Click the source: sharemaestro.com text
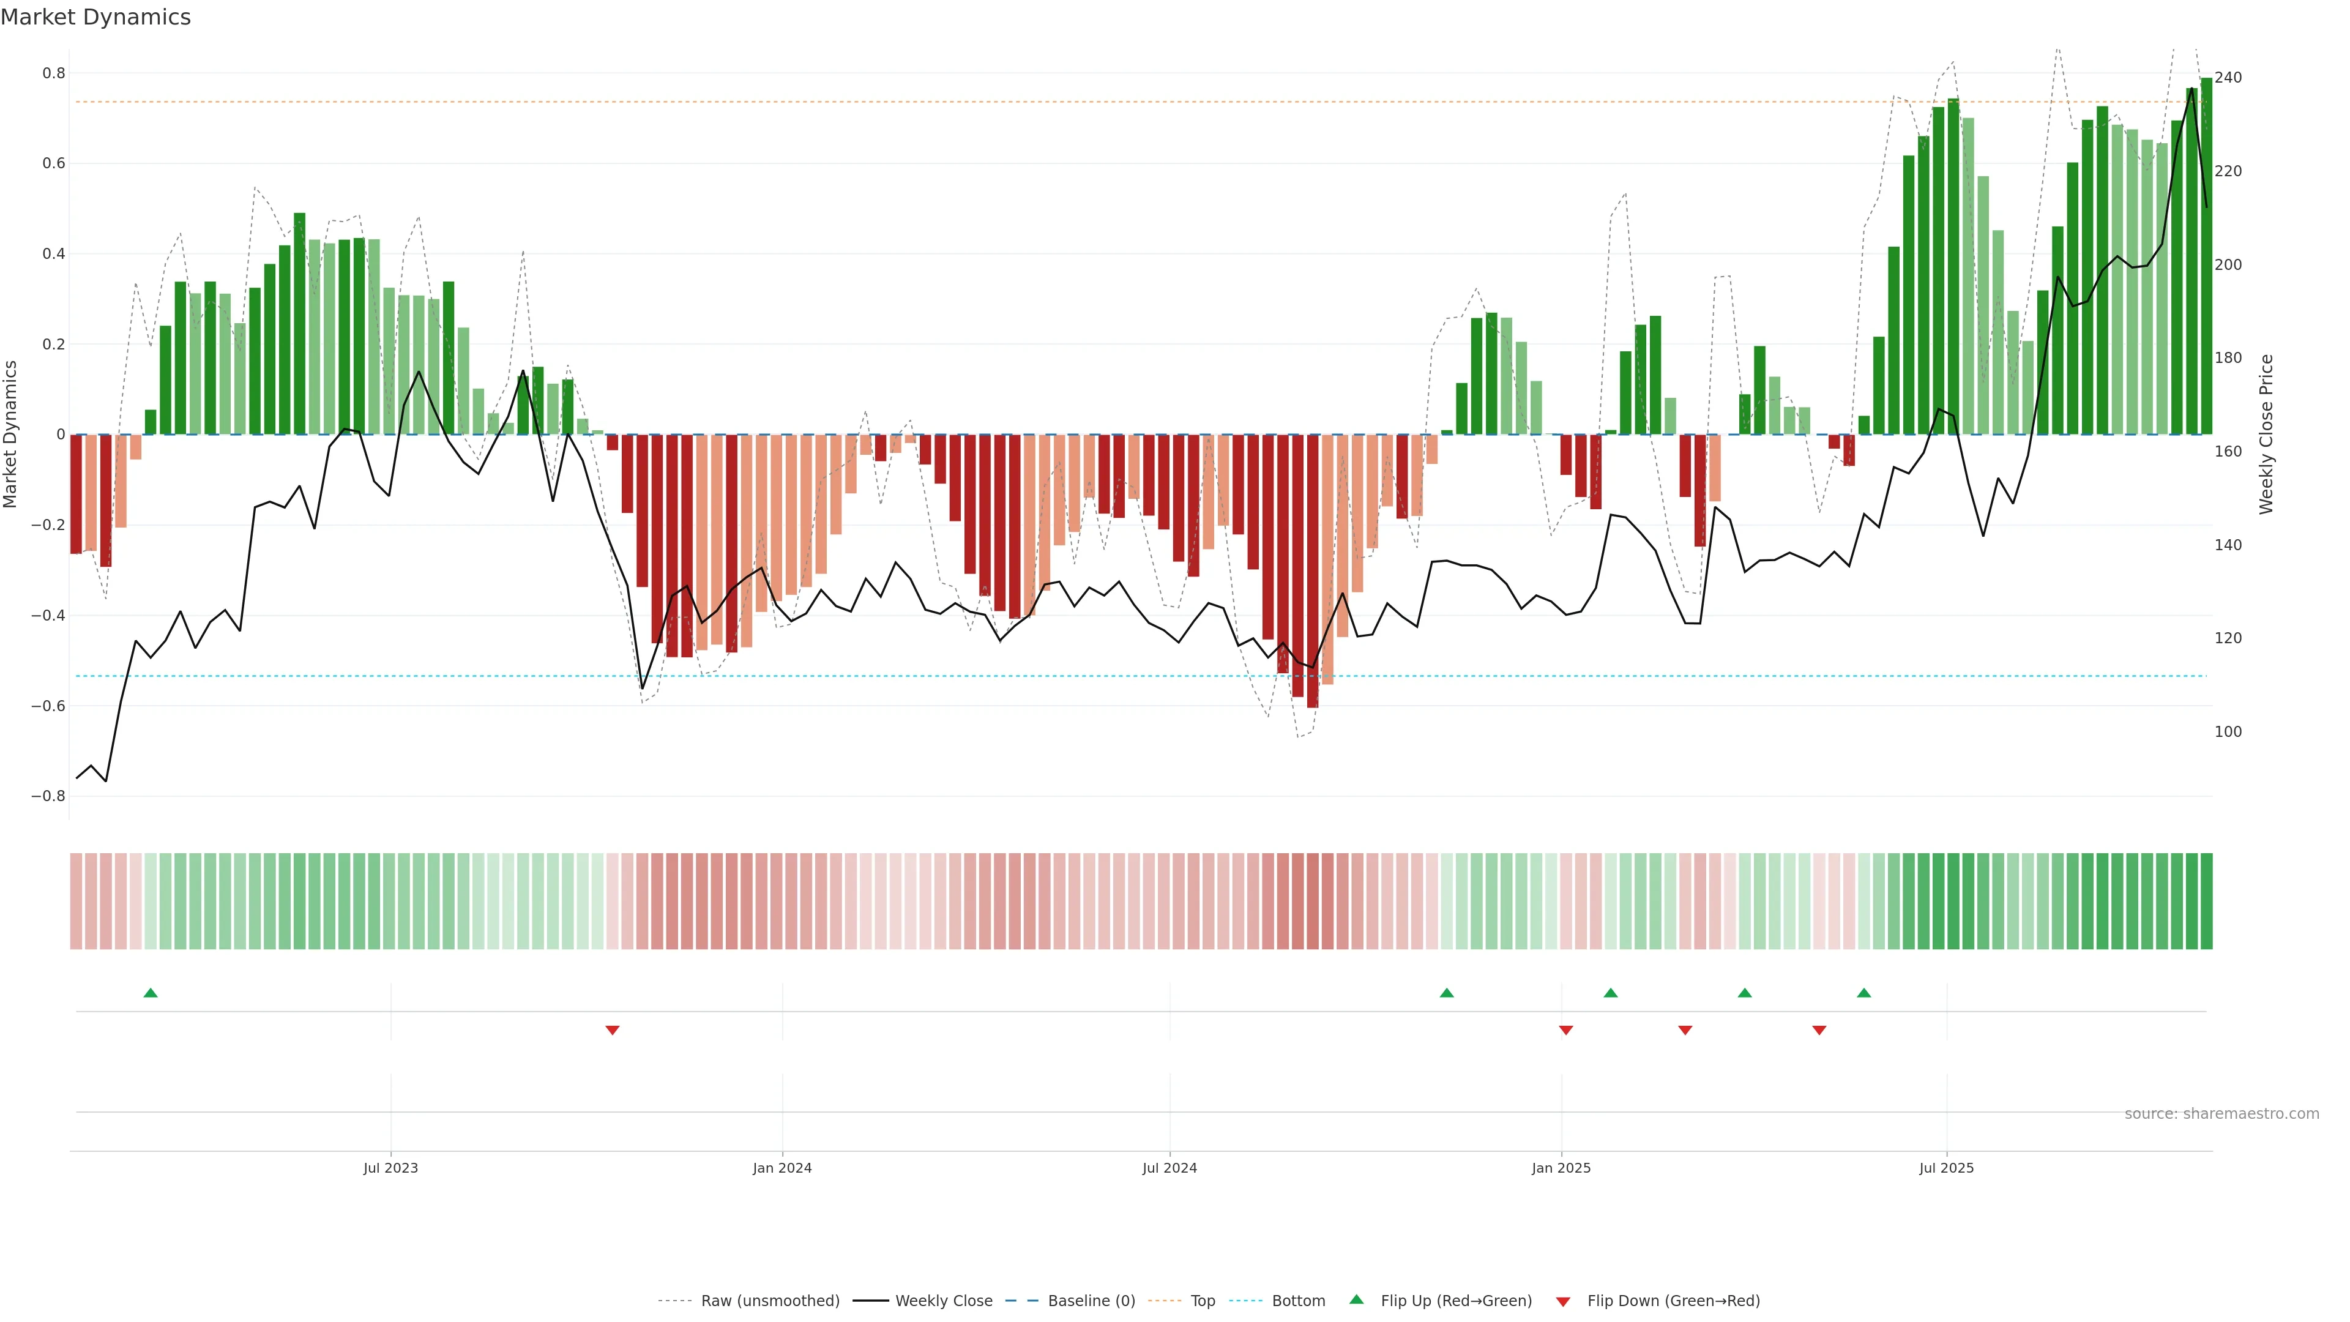Image resolution: width=2350 pixels, height=1322 pixels. pos(2221,1114)
